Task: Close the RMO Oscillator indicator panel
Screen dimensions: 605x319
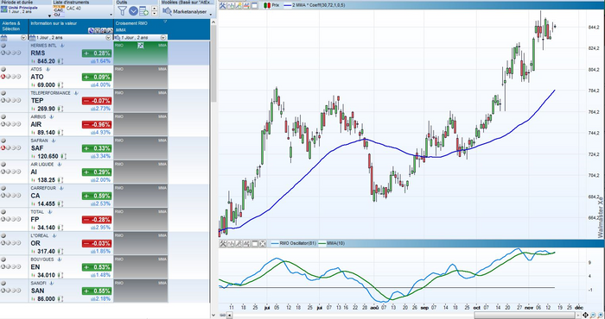Action: point(263,243)
